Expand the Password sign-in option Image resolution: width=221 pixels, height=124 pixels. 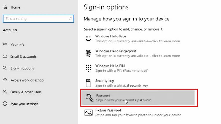point(138,98)
